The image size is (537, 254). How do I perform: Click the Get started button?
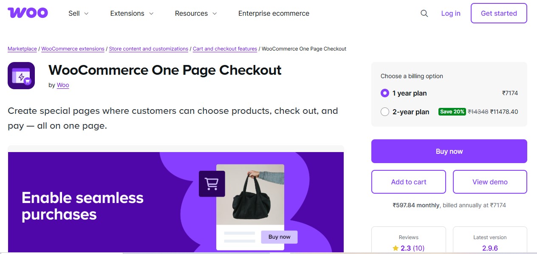pyautogui.click(x=498, y=13)
